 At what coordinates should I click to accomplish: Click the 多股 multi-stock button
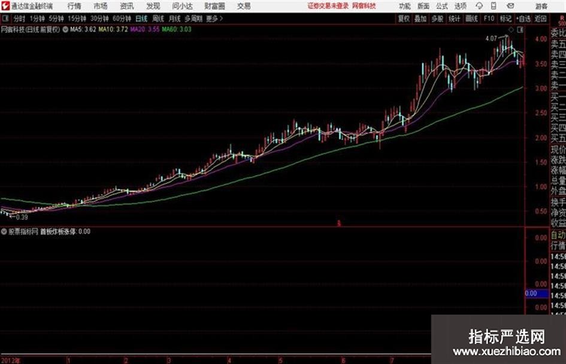437,19
